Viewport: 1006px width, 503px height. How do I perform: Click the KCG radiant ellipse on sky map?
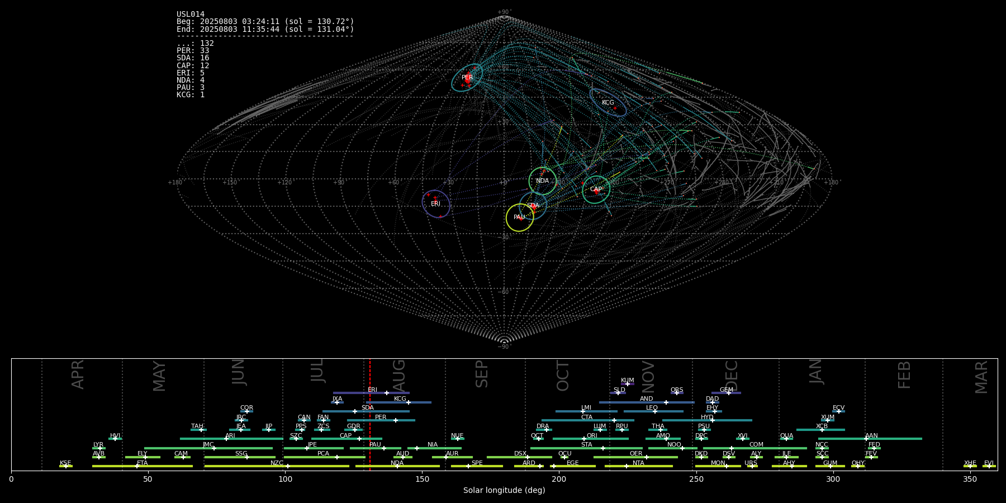point(608,102)
